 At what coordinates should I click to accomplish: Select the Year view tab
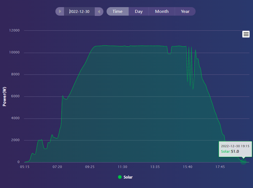tap(185, 12)
